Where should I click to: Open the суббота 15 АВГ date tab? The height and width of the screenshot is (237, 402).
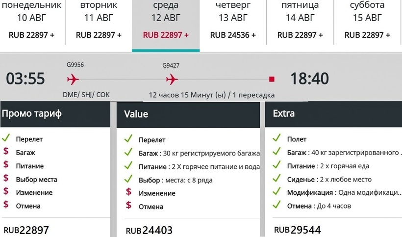point(367,21)
